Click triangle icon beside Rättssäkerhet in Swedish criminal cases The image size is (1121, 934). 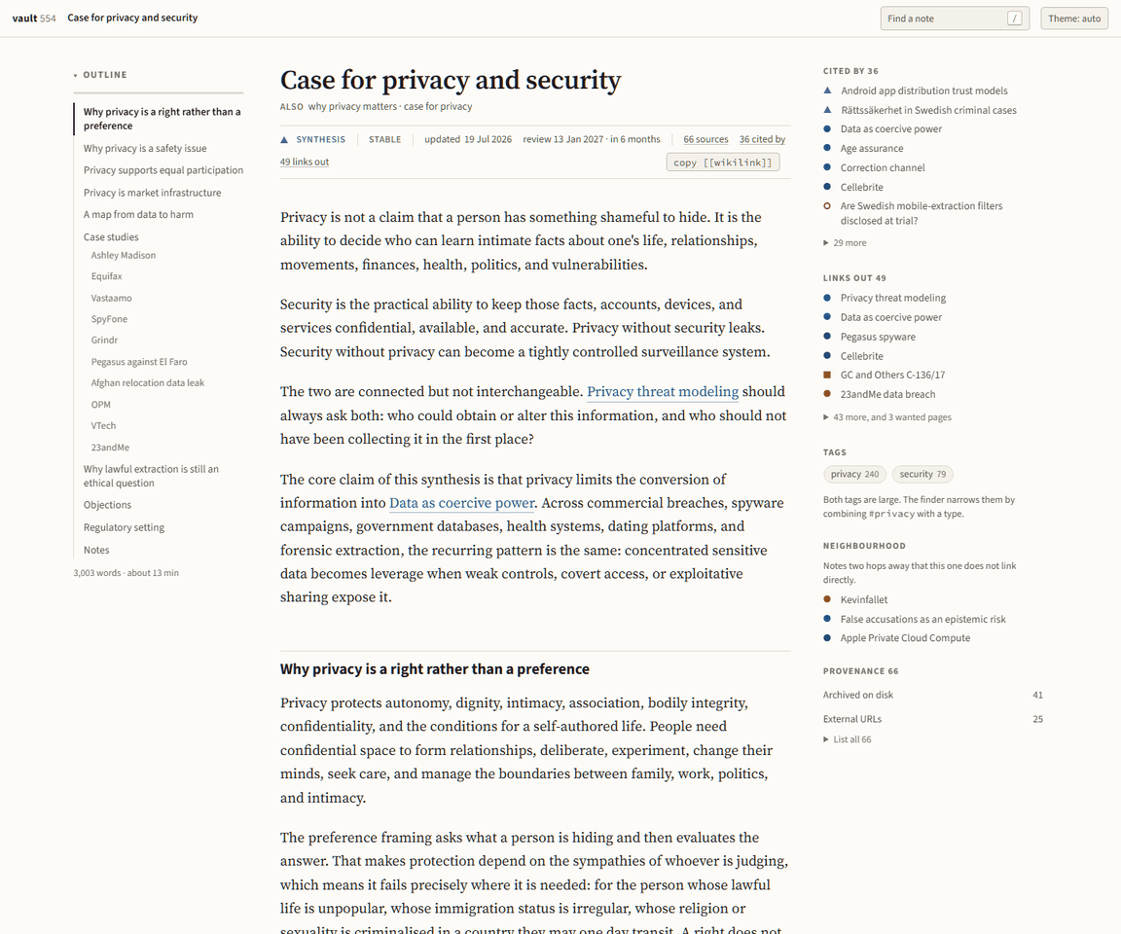[x=827, y=110]
